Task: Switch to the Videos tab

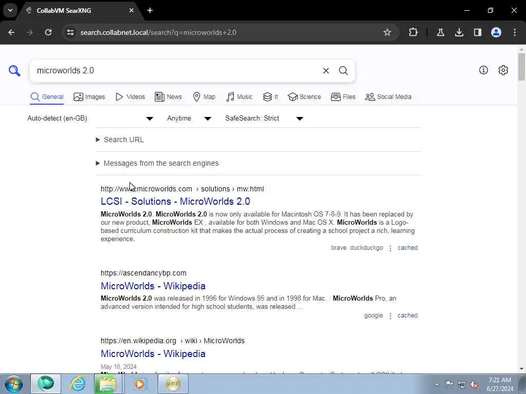Action: [x=130, y=97]
